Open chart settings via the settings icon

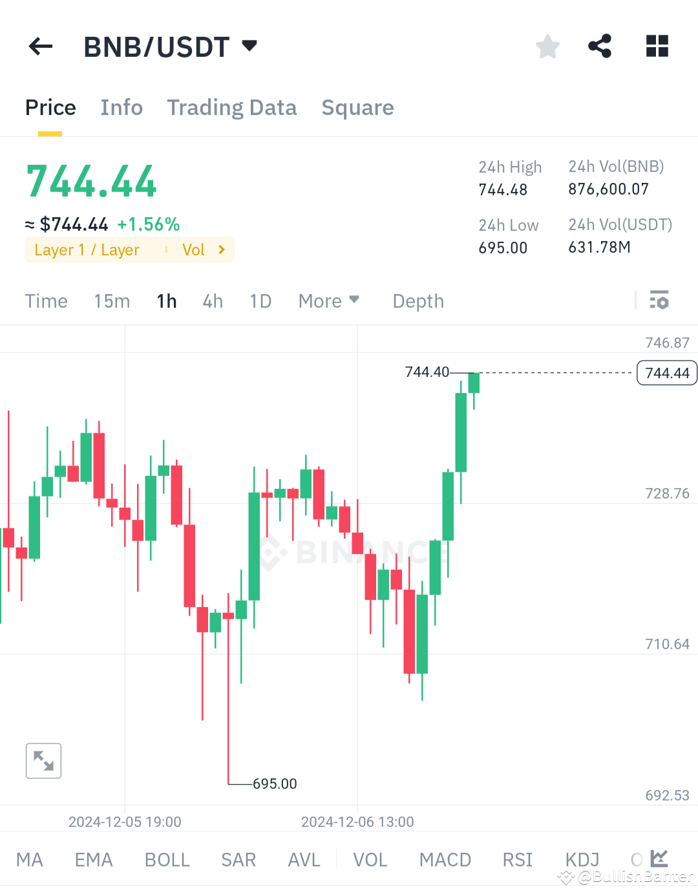click(x=659, y=300)
